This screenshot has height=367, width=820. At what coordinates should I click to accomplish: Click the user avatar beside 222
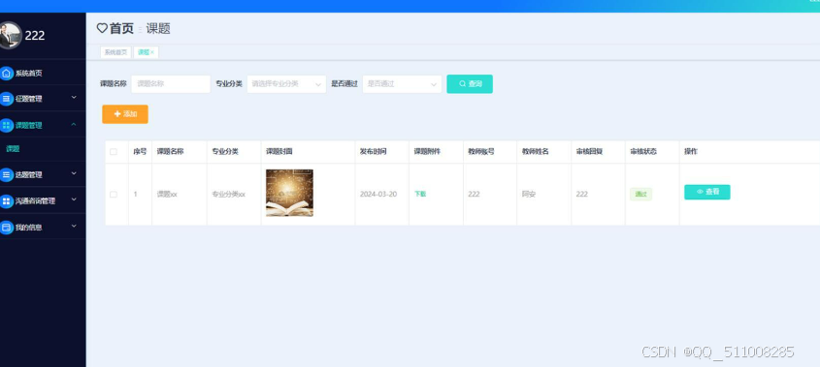coord(10,36)
